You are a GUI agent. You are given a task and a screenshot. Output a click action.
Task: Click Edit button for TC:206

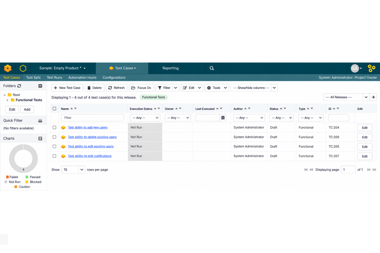pos(365,137)
